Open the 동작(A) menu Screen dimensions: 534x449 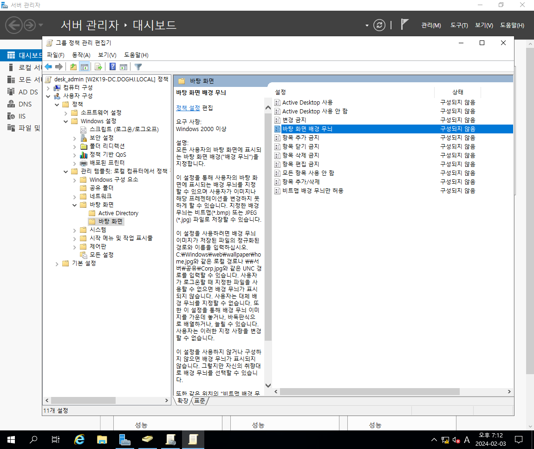coord(81,55)
